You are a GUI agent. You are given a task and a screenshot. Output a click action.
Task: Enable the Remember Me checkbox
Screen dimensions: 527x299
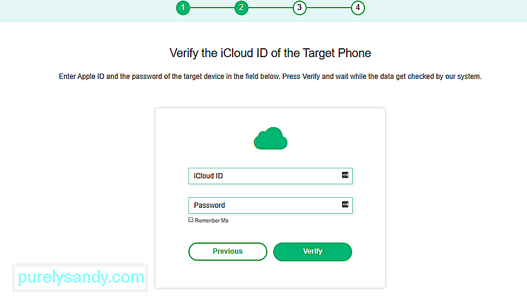point(191,220)
